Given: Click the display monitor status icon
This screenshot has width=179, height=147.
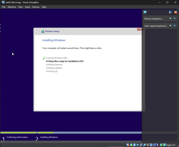Looking at the screenshot, I should (x=151, y=145).
